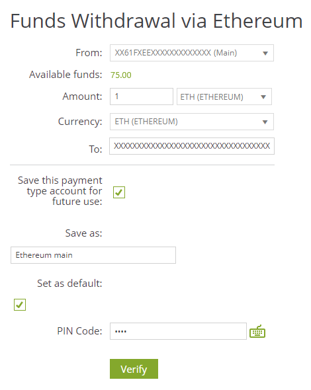Screen dimensions: 311x390
Task: Uncheck Save this payment type account checkbox
Action: (x=119, y=192)
